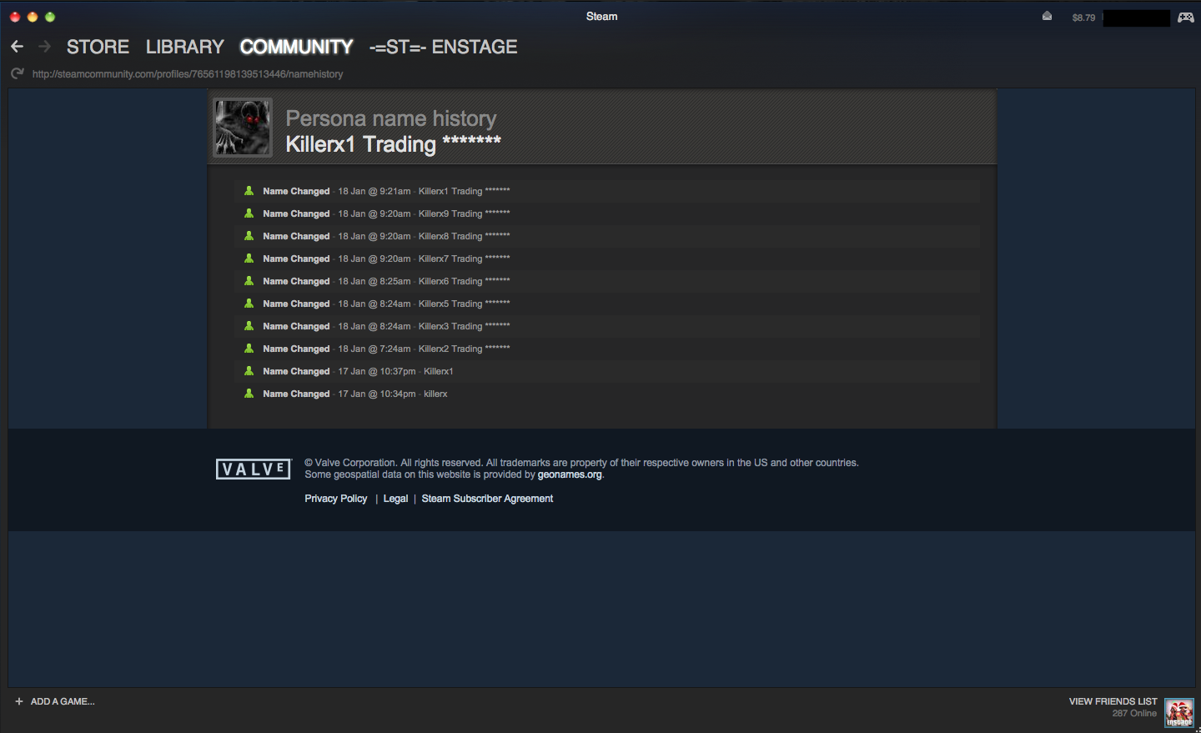Open the STORE tab

click(x=98, y=47)
